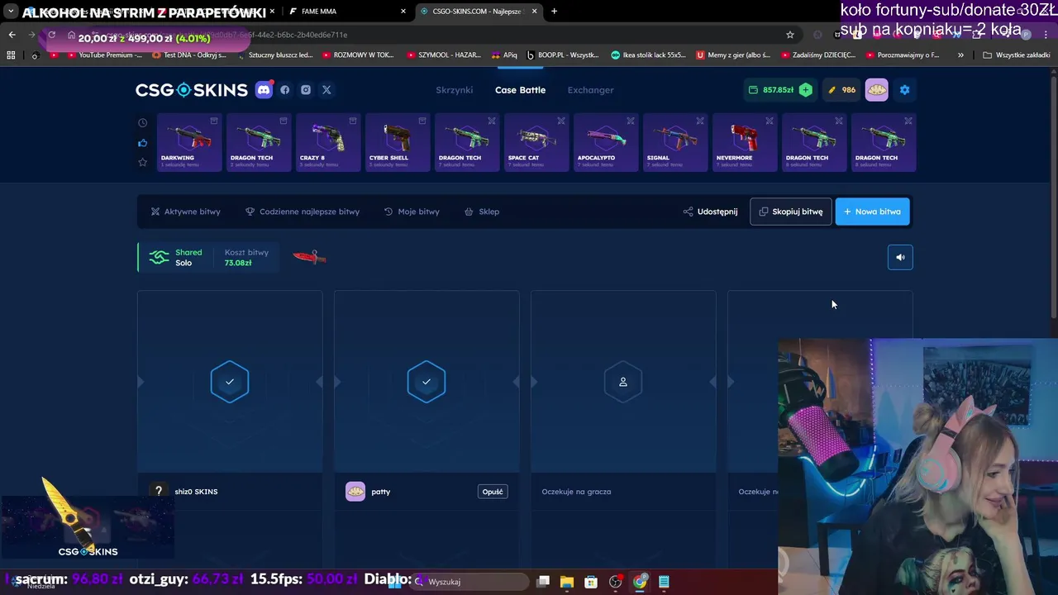Join the empty slot with the person icon
1058x595 pixels.
623,382
